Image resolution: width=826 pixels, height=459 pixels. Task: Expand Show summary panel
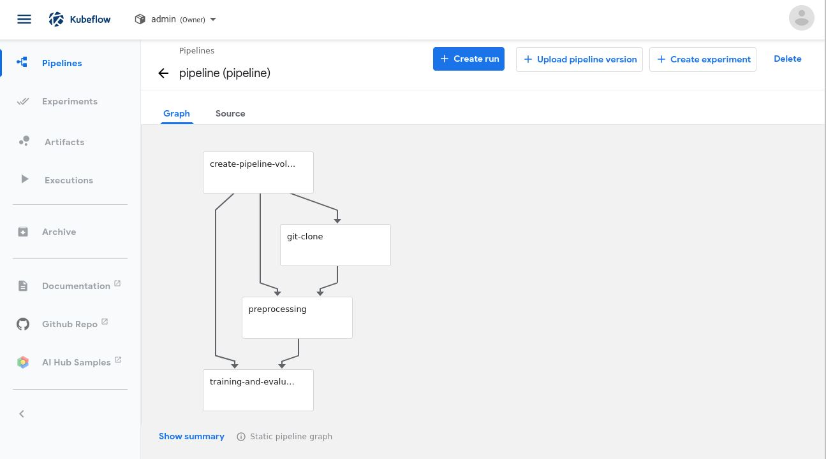click(x=191, y=436)
